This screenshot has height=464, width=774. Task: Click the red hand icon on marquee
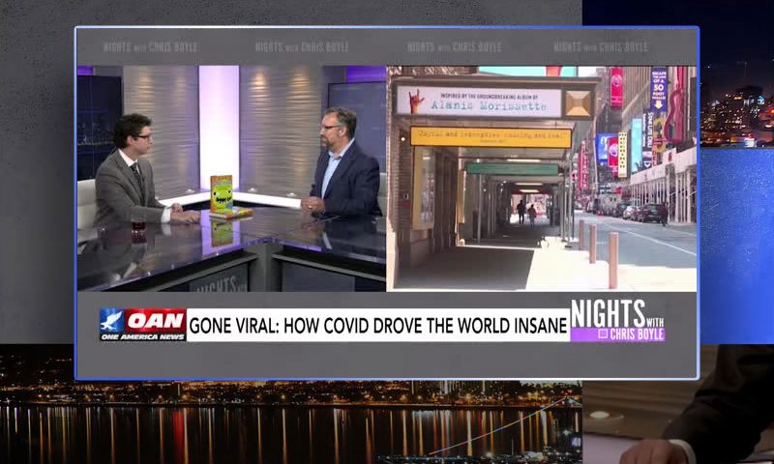coord(416,102)
